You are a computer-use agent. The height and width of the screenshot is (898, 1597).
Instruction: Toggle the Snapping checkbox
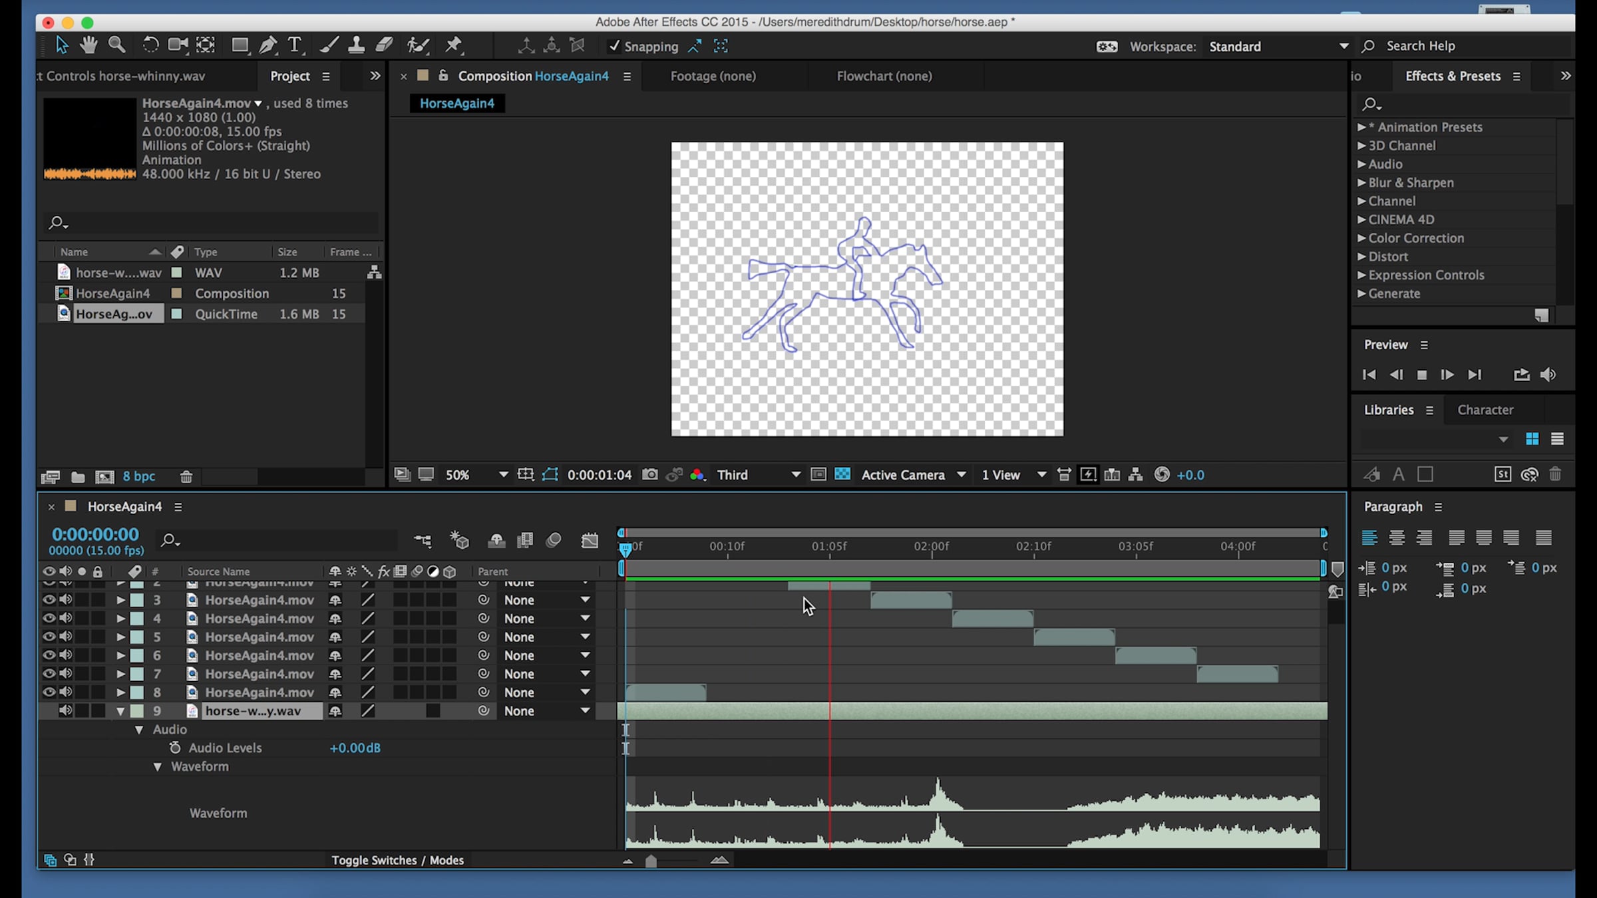click(x=614, y=46)
